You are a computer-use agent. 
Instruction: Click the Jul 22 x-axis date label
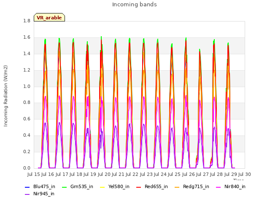pyautogui.click(x=132, y=174)
